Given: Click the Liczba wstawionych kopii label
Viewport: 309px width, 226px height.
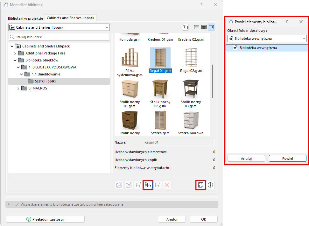Looking at the screenshot, I should click(x=136, y=160).
